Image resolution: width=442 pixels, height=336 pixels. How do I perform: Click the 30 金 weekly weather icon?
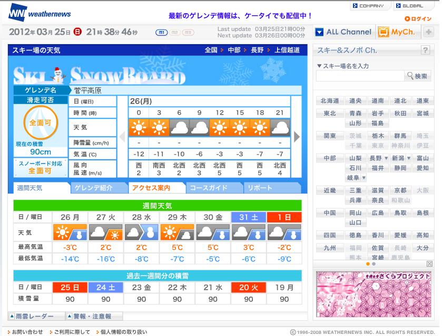click(x=213, y=232)
